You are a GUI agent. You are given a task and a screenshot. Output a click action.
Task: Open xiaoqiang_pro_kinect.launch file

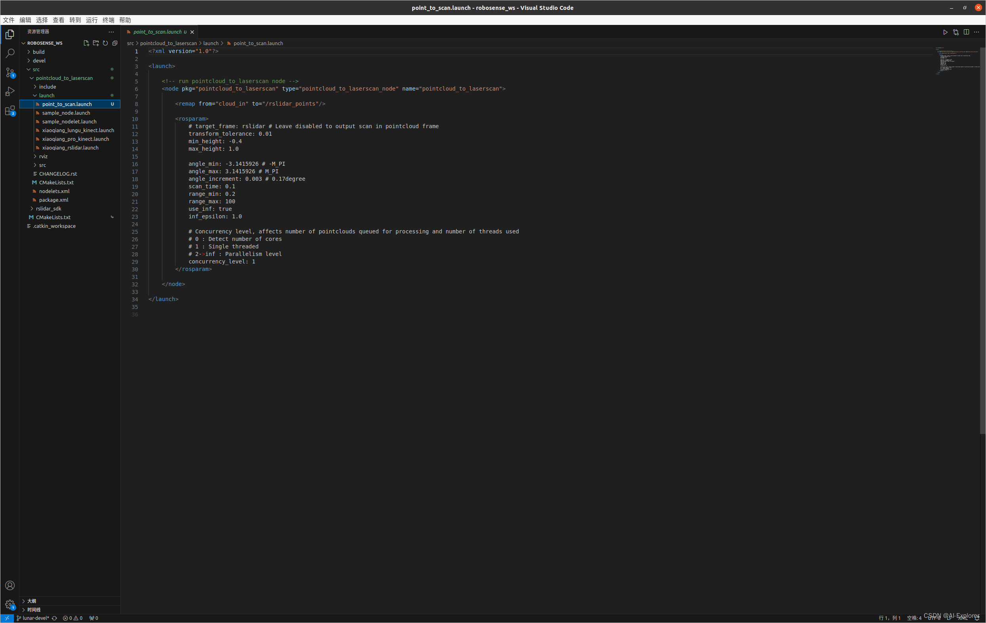(x=70, y=139)
